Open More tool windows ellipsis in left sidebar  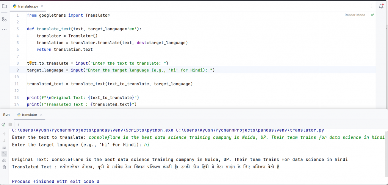[x=4, y=30]
